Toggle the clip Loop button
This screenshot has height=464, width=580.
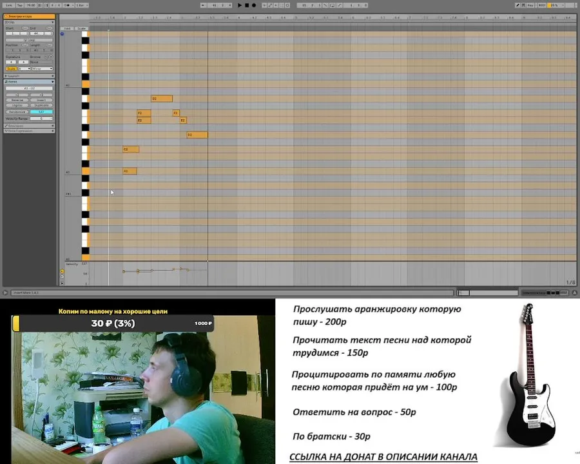(x=29, y=40)
